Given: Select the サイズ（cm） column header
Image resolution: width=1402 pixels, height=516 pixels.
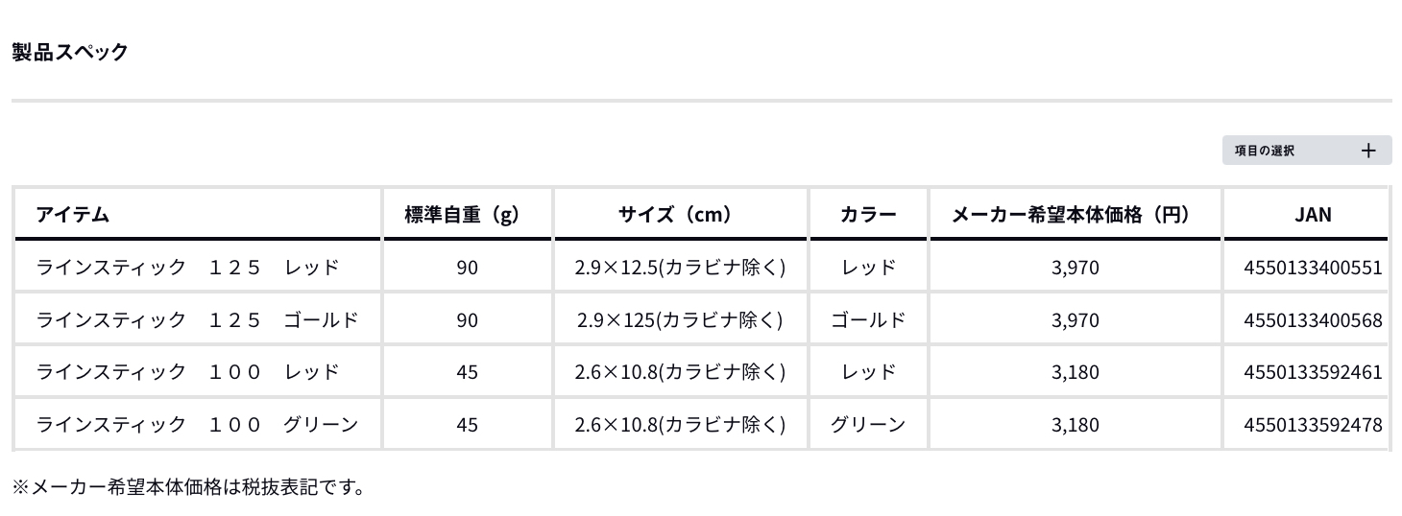Looking at the screenshot, I should [680, 215].
